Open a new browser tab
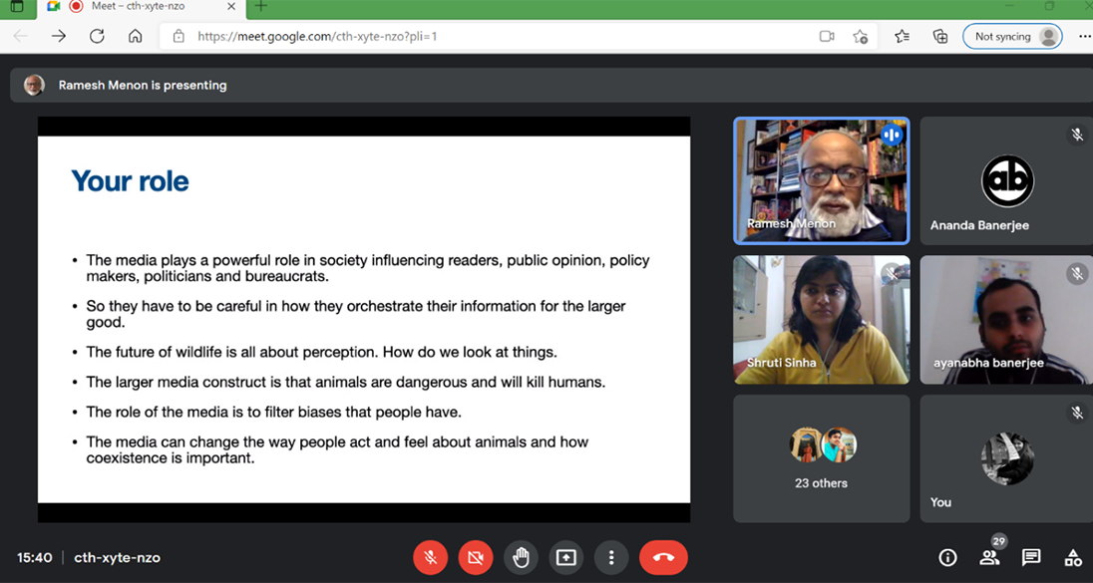Screen dimensions: 1093x583 tap(261, 7)
